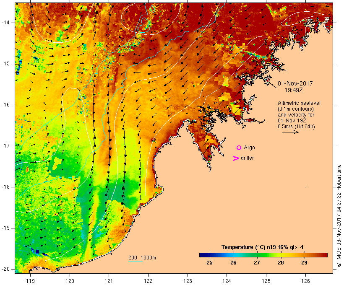Screen dimensions: 344x285
Task: Click the 'Argo' legend label
Action: [x=249, y=148]
